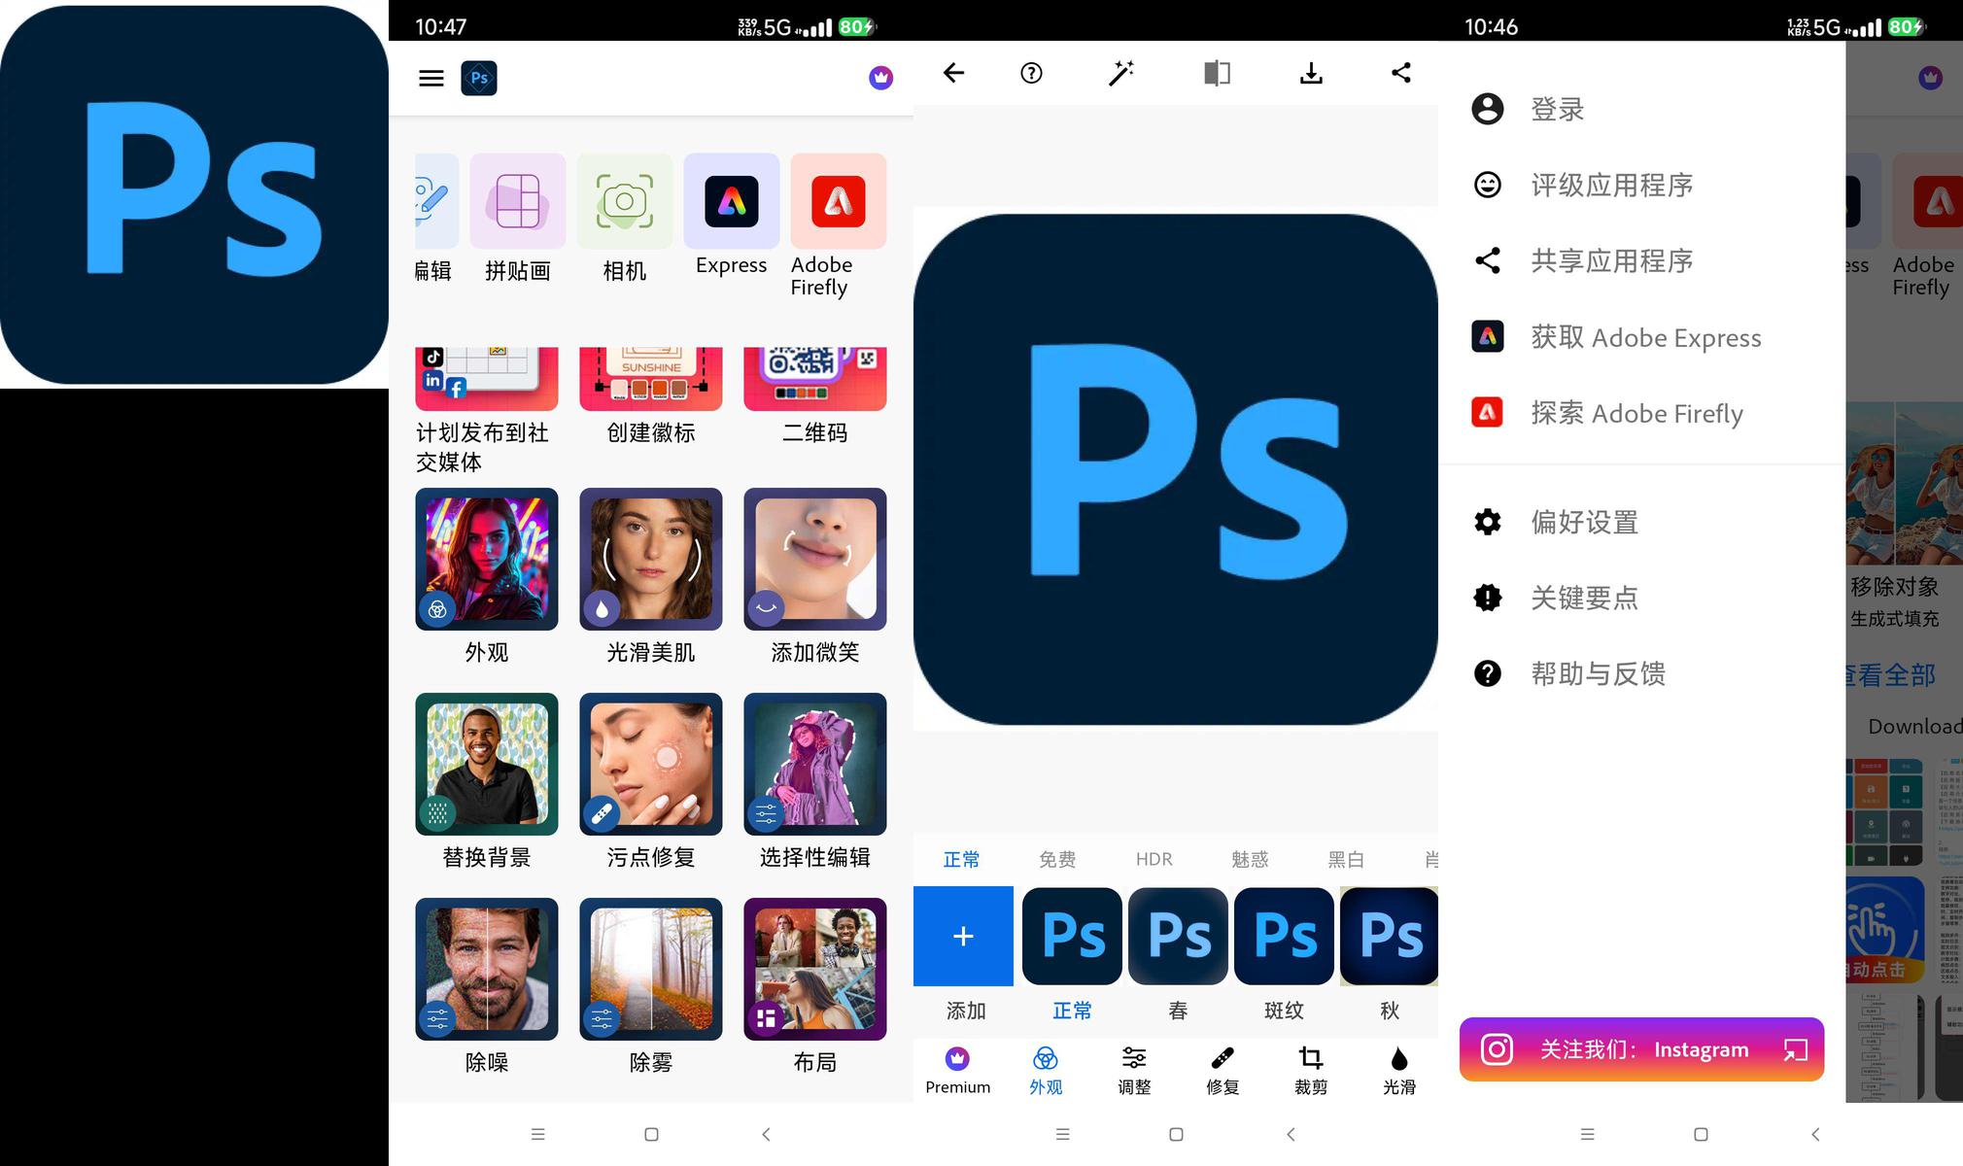The height and width of the screenshot is (1166, 1963).
Task: Open the 污点修复 spot heal card
Action: pos(651,782)
